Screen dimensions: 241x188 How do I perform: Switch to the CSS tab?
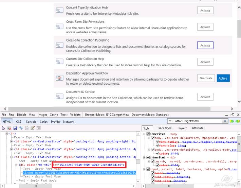pos(19,122)
